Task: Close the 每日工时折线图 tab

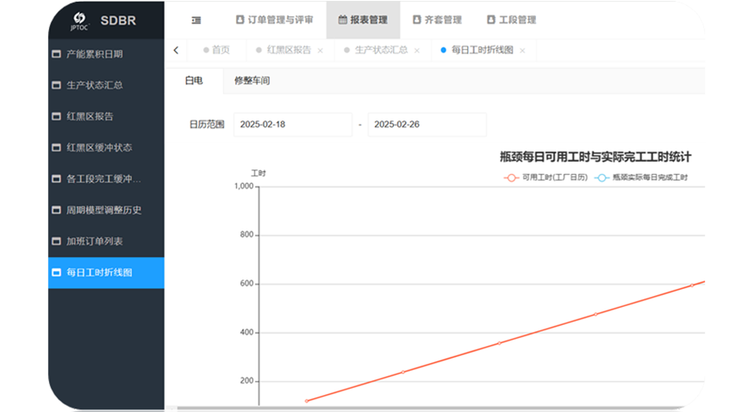Action: tap(522, 51)
